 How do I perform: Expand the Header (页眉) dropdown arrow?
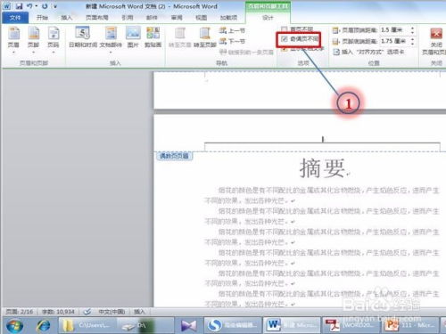click(13, 53)
